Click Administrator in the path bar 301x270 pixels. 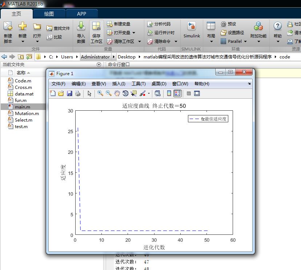pyautogui.click(x=95, y=57)
